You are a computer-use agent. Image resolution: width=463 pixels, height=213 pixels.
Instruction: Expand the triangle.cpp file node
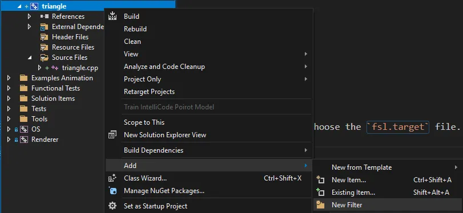[x=39, y=68]
